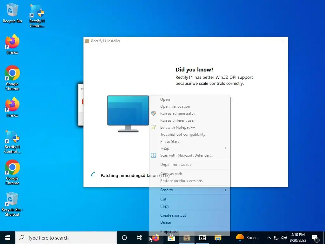This screenshot has width=325, height=244.
Task: Choose Unpin from taskbar
Action: click(x=190, y=165)
